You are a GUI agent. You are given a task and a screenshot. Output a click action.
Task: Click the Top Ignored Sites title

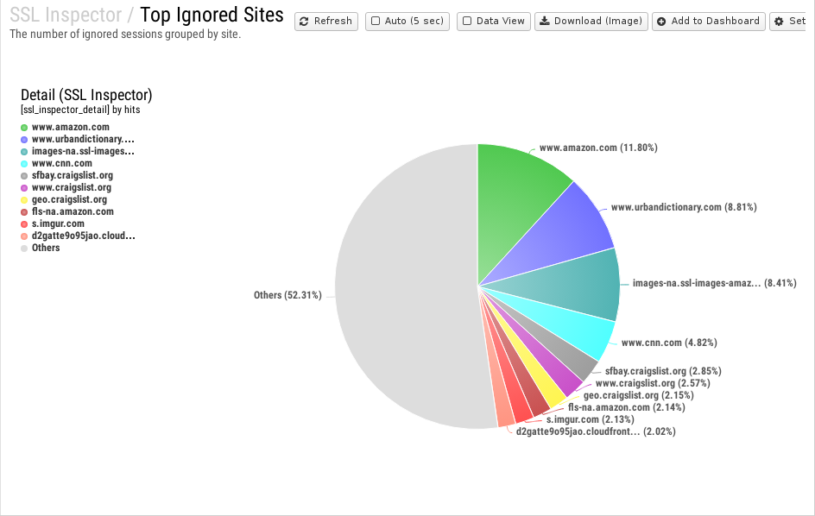click(x=212, y=15)
